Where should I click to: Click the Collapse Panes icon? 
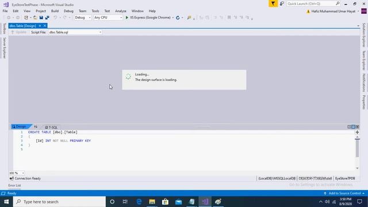point(357,126)
